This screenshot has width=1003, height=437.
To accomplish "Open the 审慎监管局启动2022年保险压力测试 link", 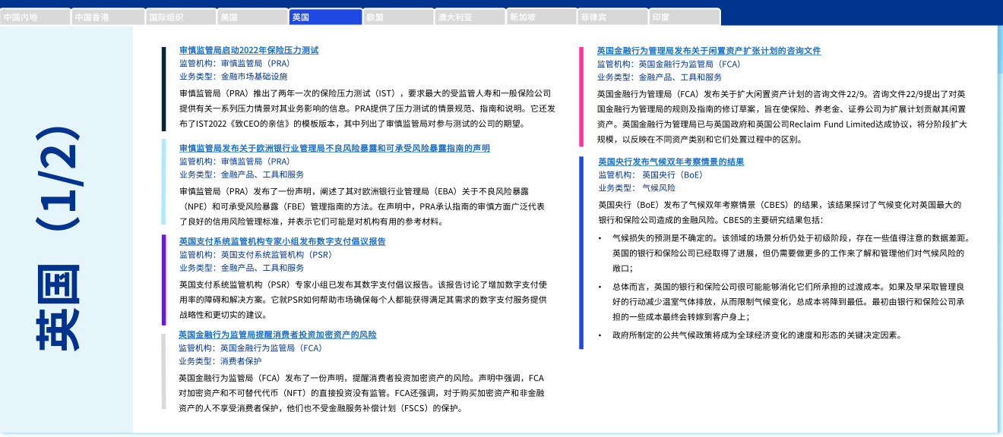I will pos(248,50).
